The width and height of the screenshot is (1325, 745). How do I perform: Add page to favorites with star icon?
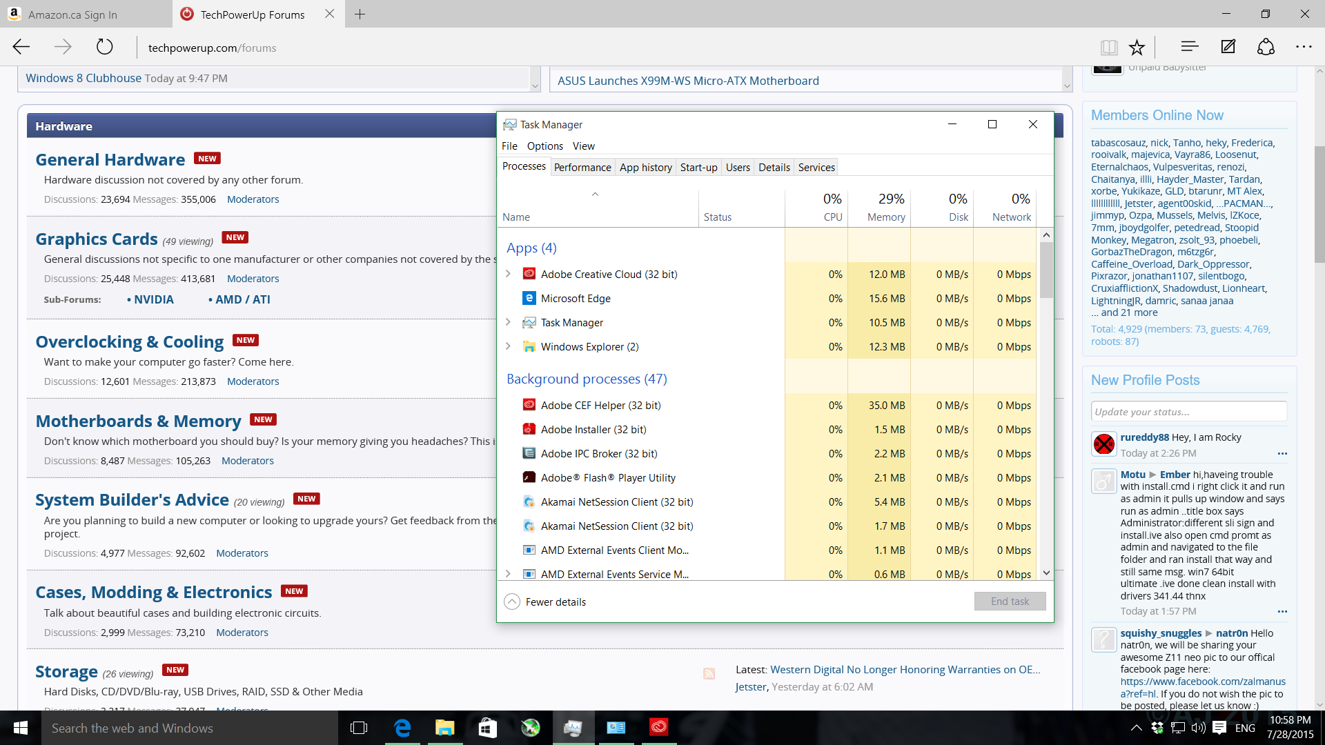point(1137,47)
